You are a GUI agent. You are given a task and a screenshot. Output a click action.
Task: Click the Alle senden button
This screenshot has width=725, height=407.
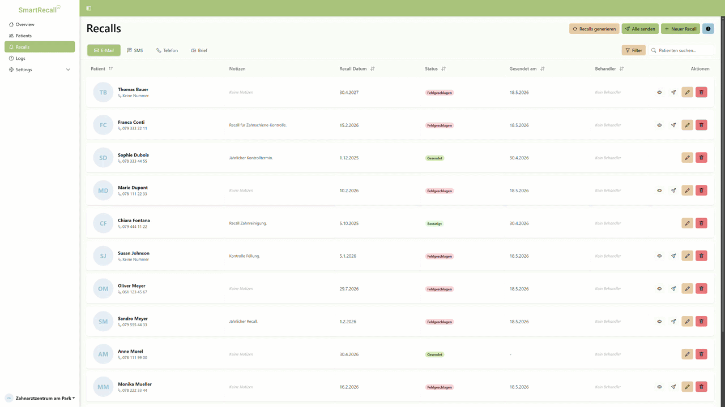click(x=640, y=29)
